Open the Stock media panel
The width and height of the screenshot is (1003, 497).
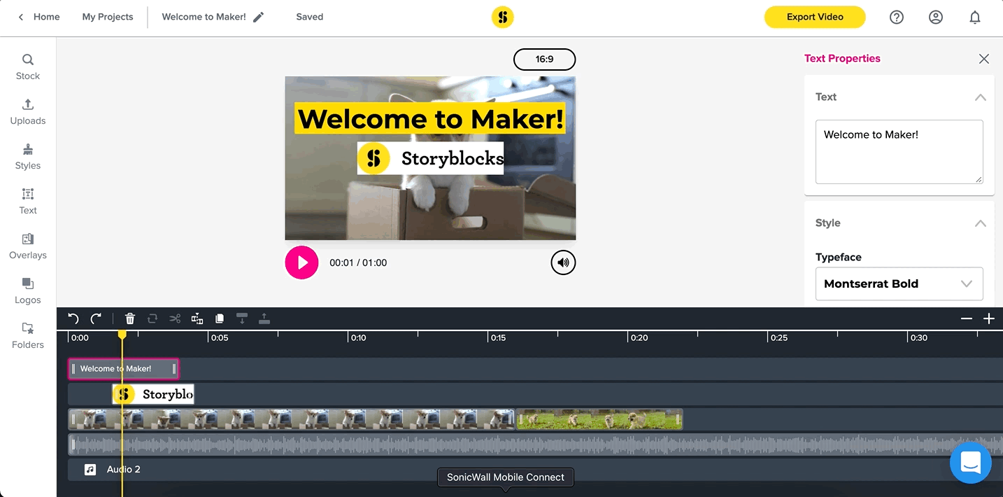(x=28, y=67)
